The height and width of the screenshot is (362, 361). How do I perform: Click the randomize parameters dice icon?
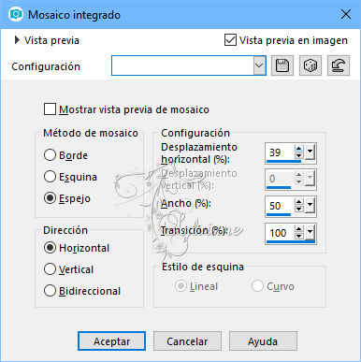coord(310,65)
